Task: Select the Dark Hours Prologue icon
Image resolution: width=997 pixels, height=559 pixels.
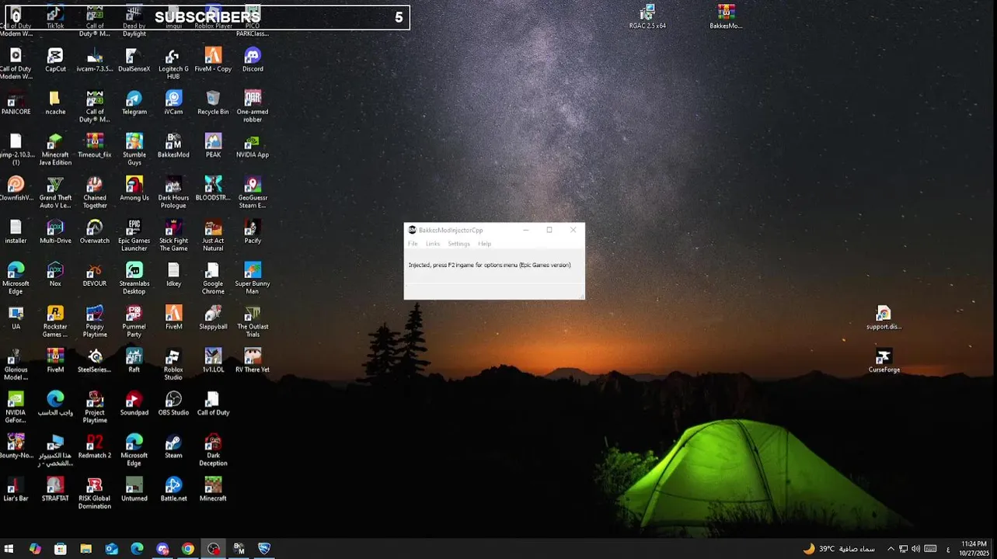Action: 173,193
